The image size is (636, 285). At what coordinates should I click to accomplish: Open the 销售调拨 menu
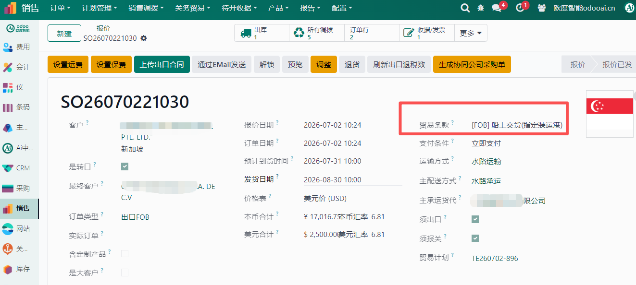pos(146,8)
